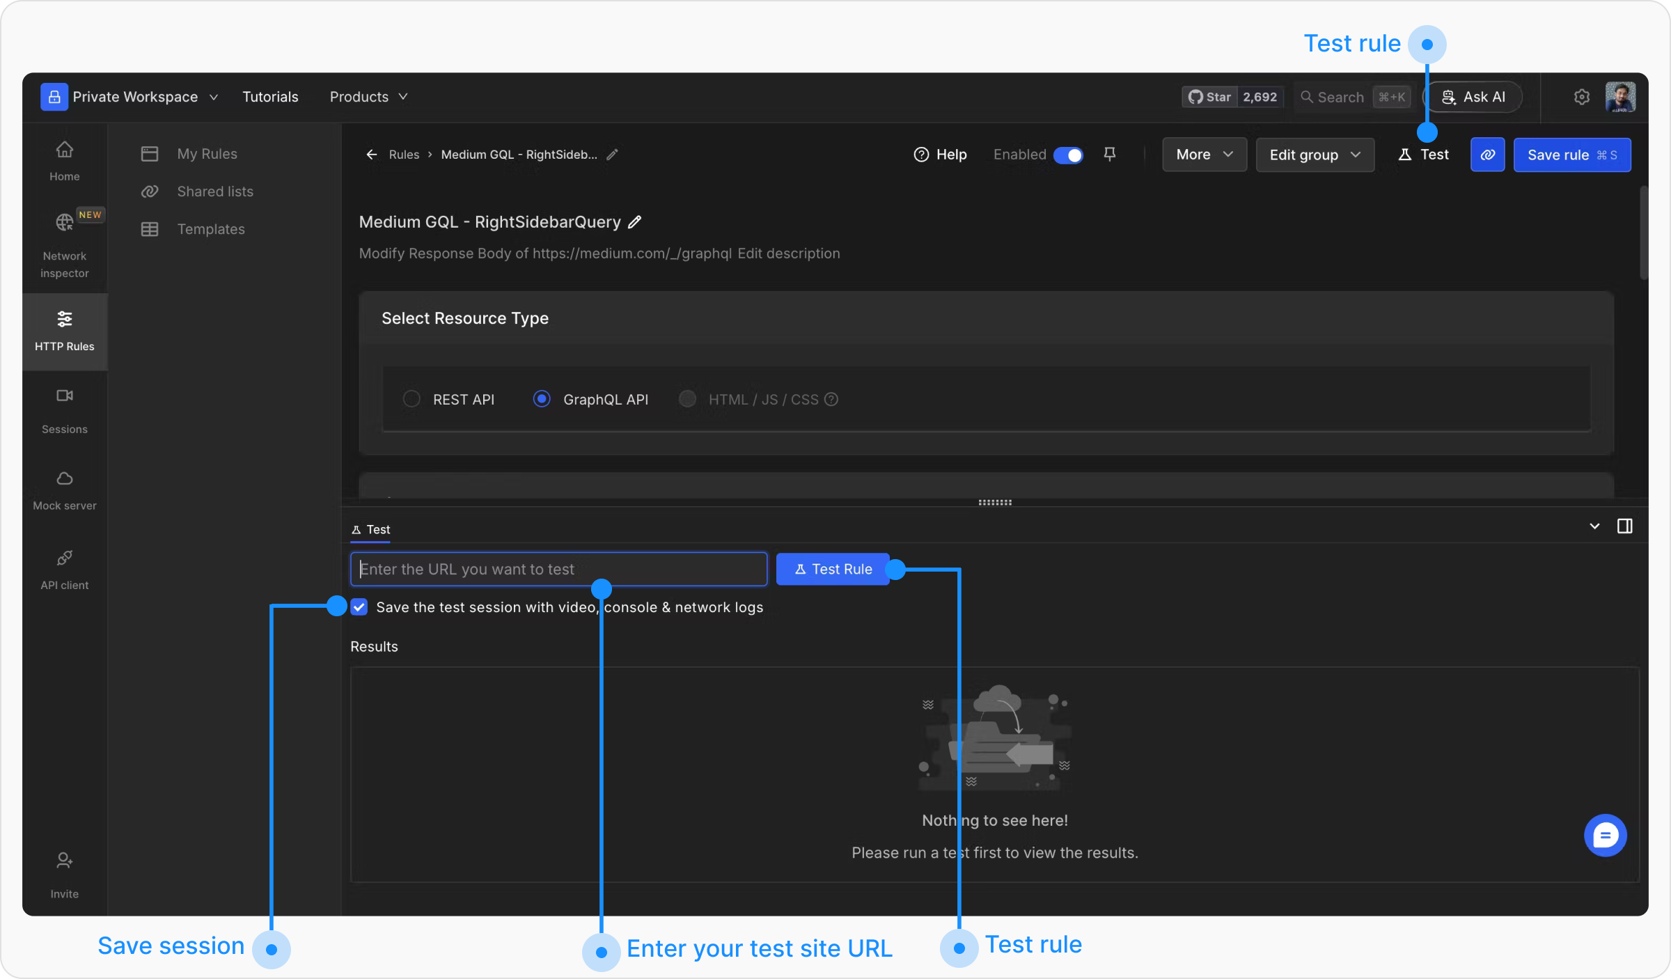Open Mock server in the sidebar
1671x979 pixels.
click(x=64, y=490)
